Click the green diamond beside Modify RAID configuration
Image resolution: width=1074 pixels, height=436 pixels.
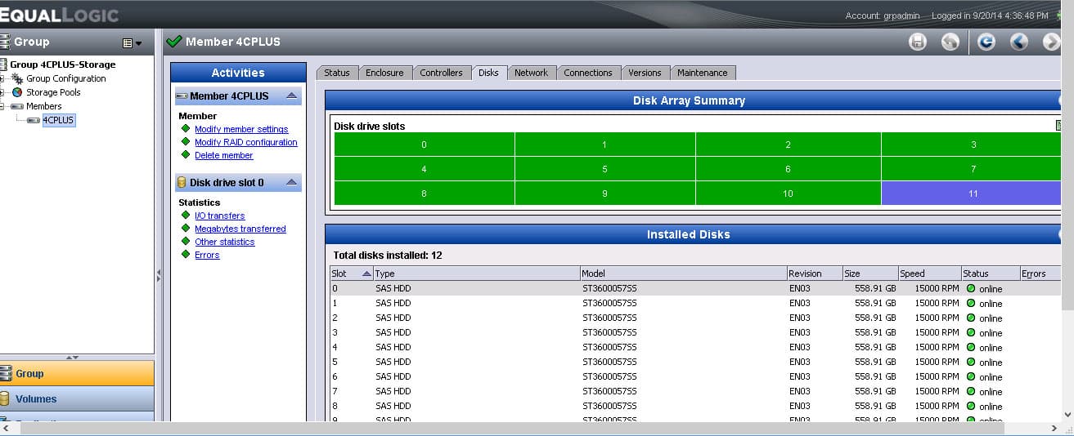click(x=186, y=142)
